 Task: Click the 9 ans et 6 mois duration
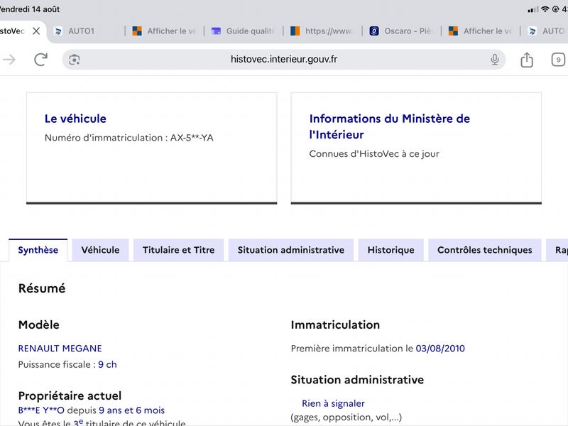131,410
